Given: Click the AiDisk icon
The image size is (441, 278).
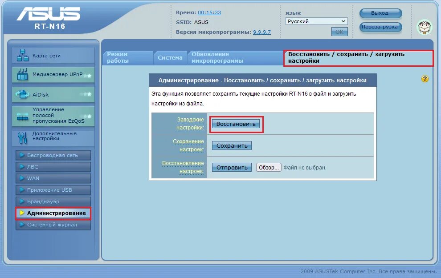Looking at the screenshot, I should (x=23, y=94).
